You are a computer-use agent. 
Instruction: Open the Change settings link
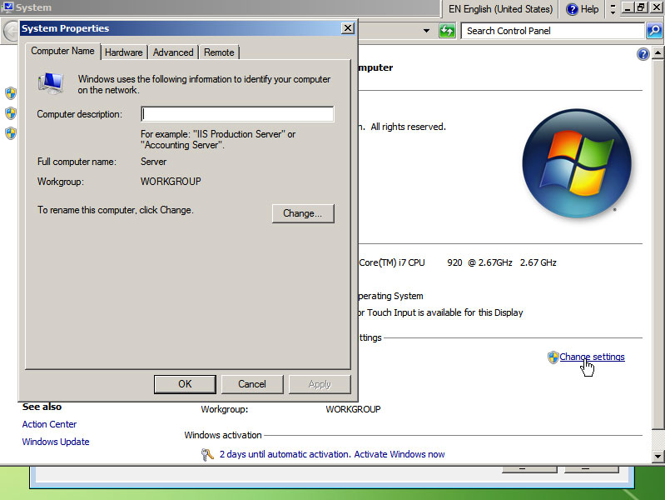592,357
